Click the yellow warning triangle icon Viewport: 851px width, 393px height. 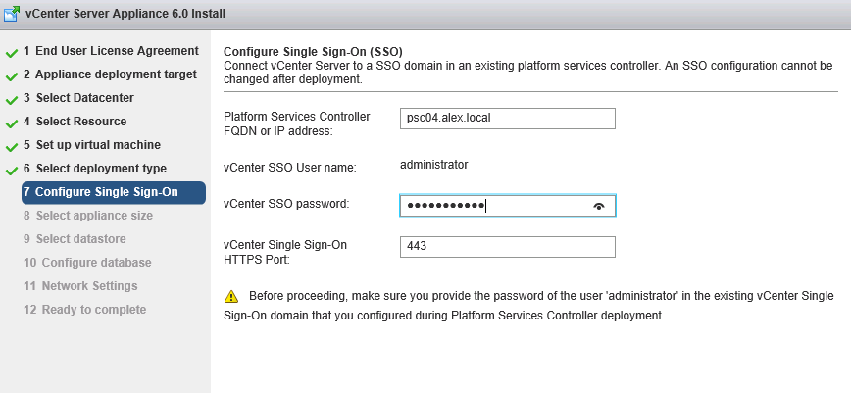click(x=231, y=296)
